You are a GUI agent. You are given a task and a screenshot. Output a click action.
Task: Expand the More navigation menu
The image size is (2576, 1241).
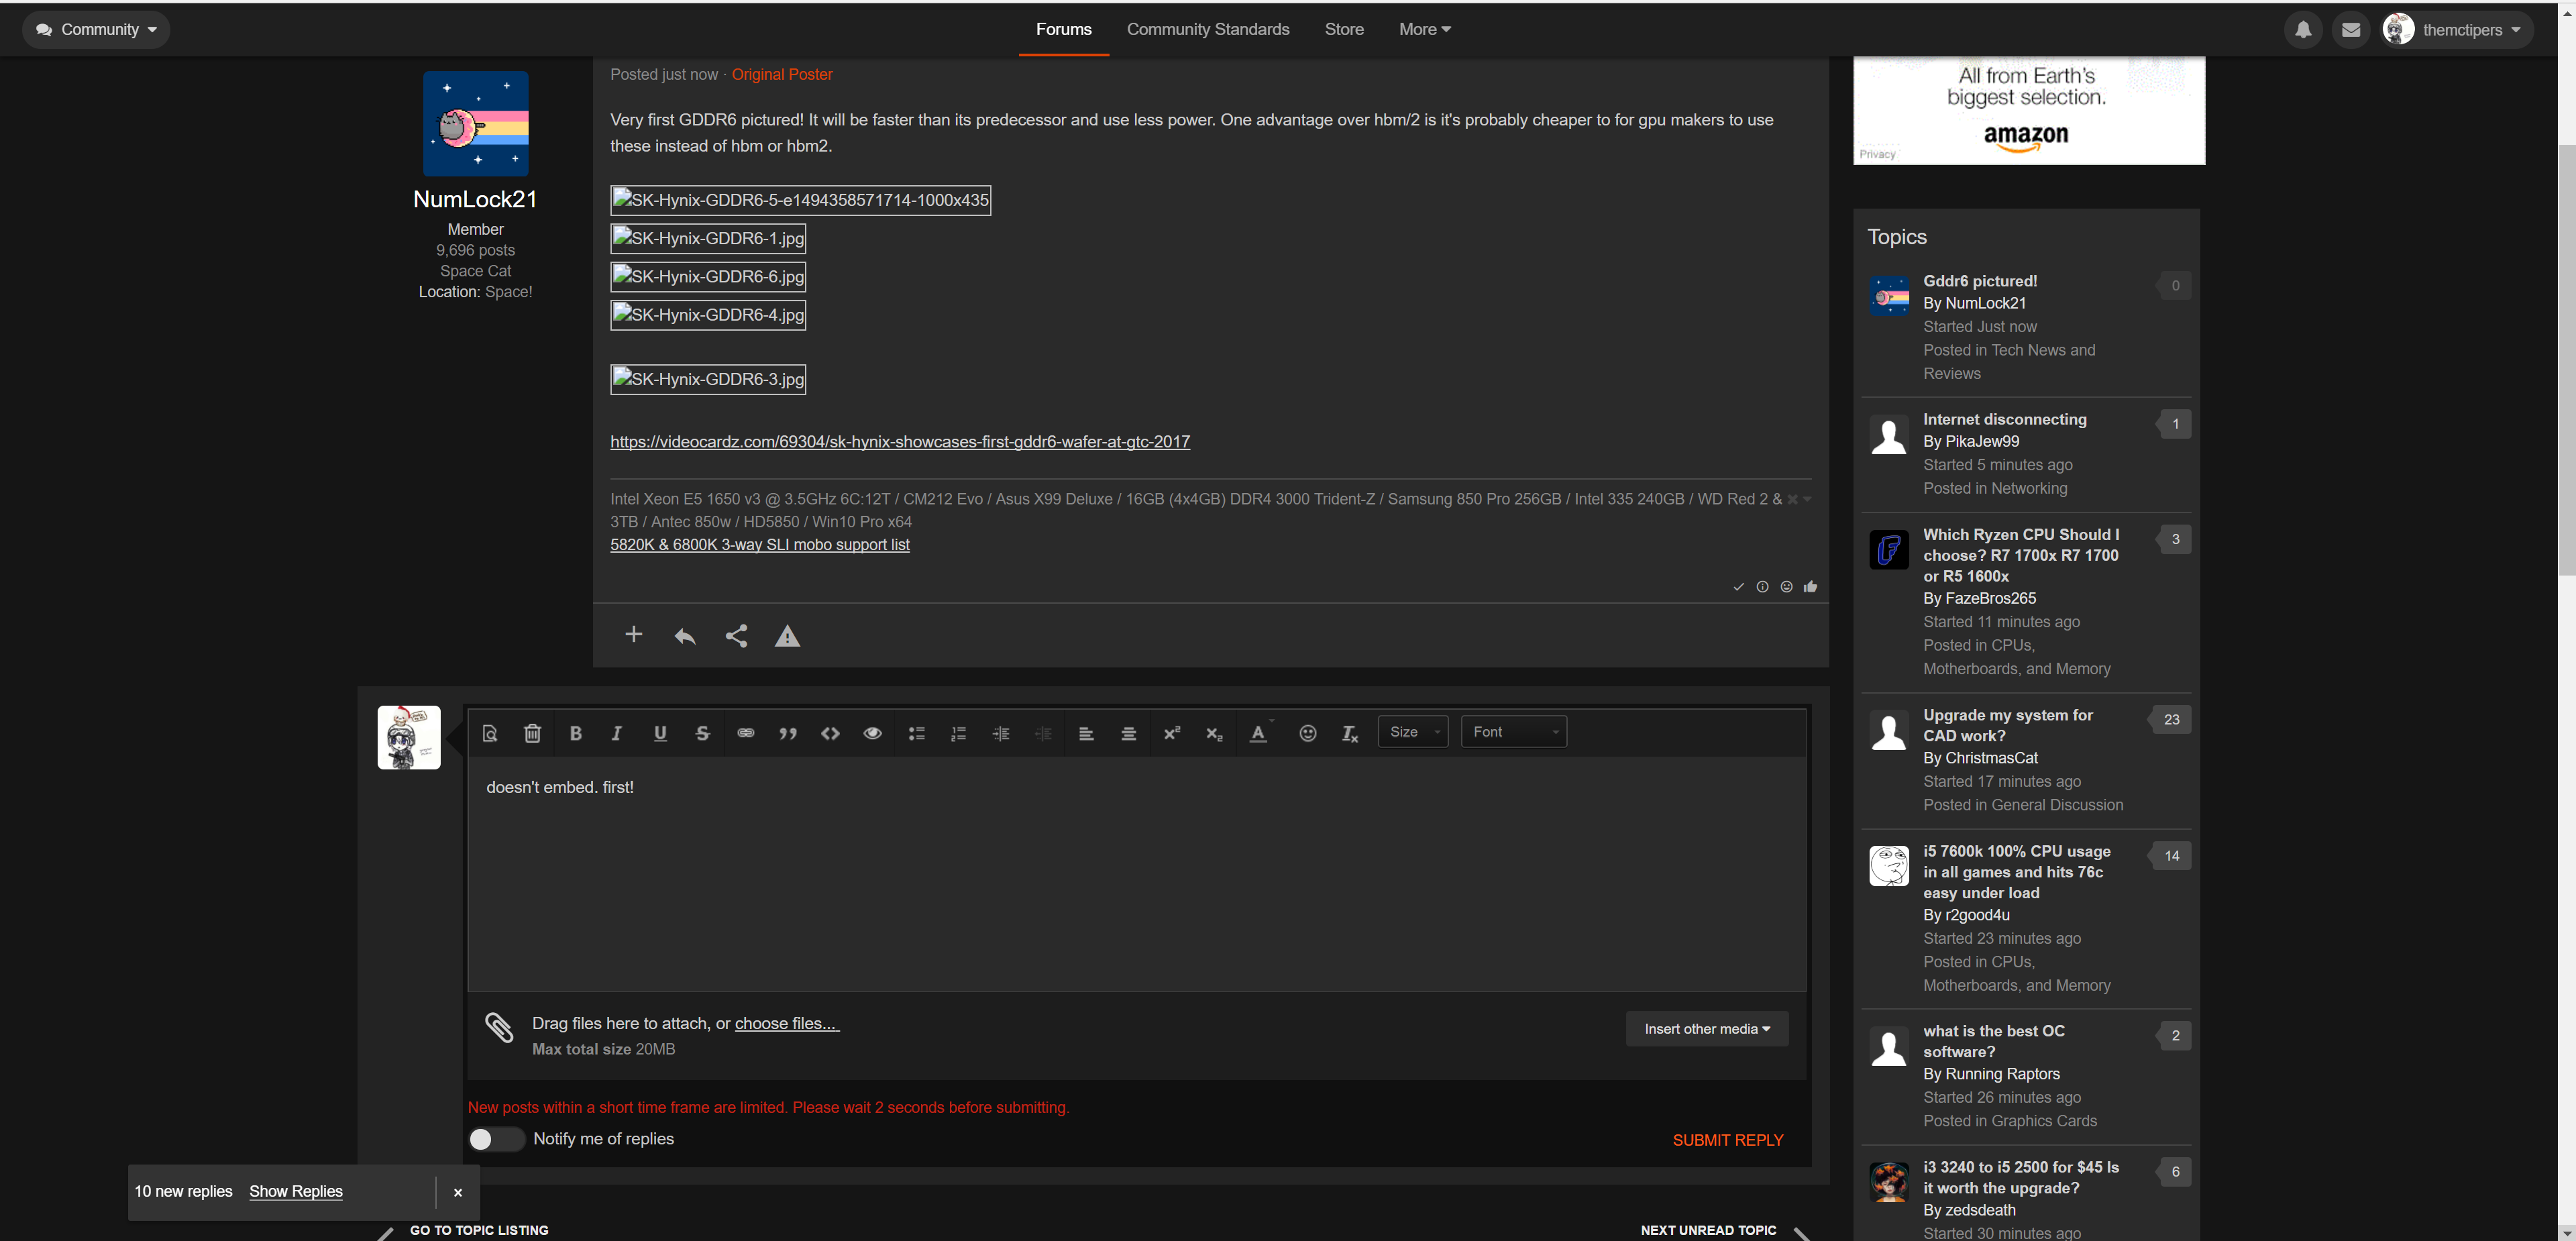[x=1424, y=30]
